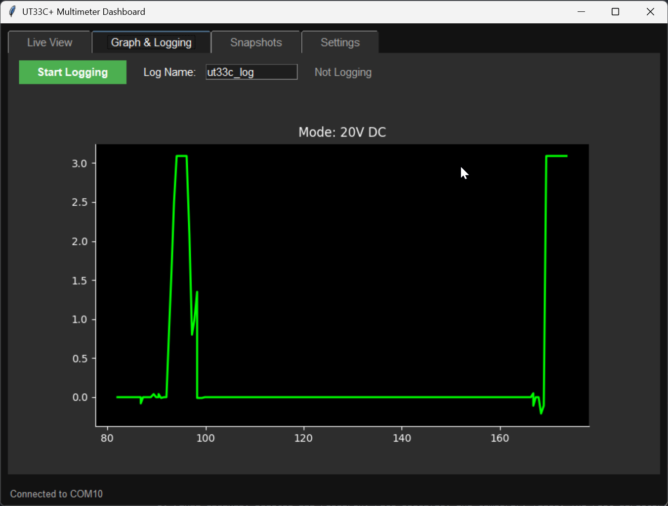The width and height of the screenshot is (668, 506).
Task: Open the Snapshots tab
Action: click(256, 43)
